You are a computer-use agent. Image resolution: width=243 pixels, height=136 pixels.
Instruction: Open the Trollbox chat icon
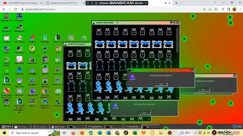(32, 39)
